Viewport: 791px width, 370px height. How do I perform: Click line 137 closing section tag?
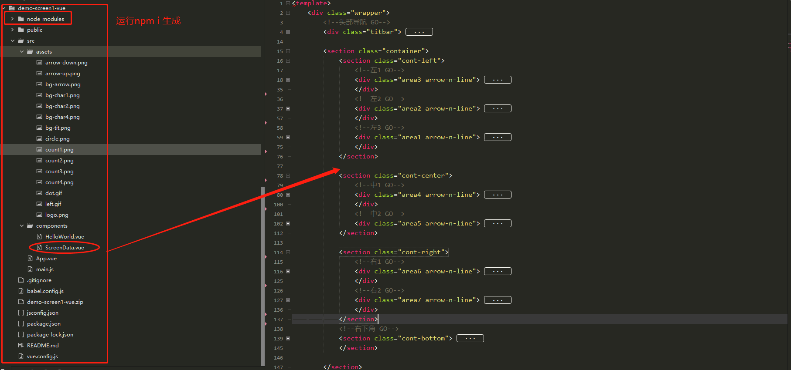tap(358, 320)
